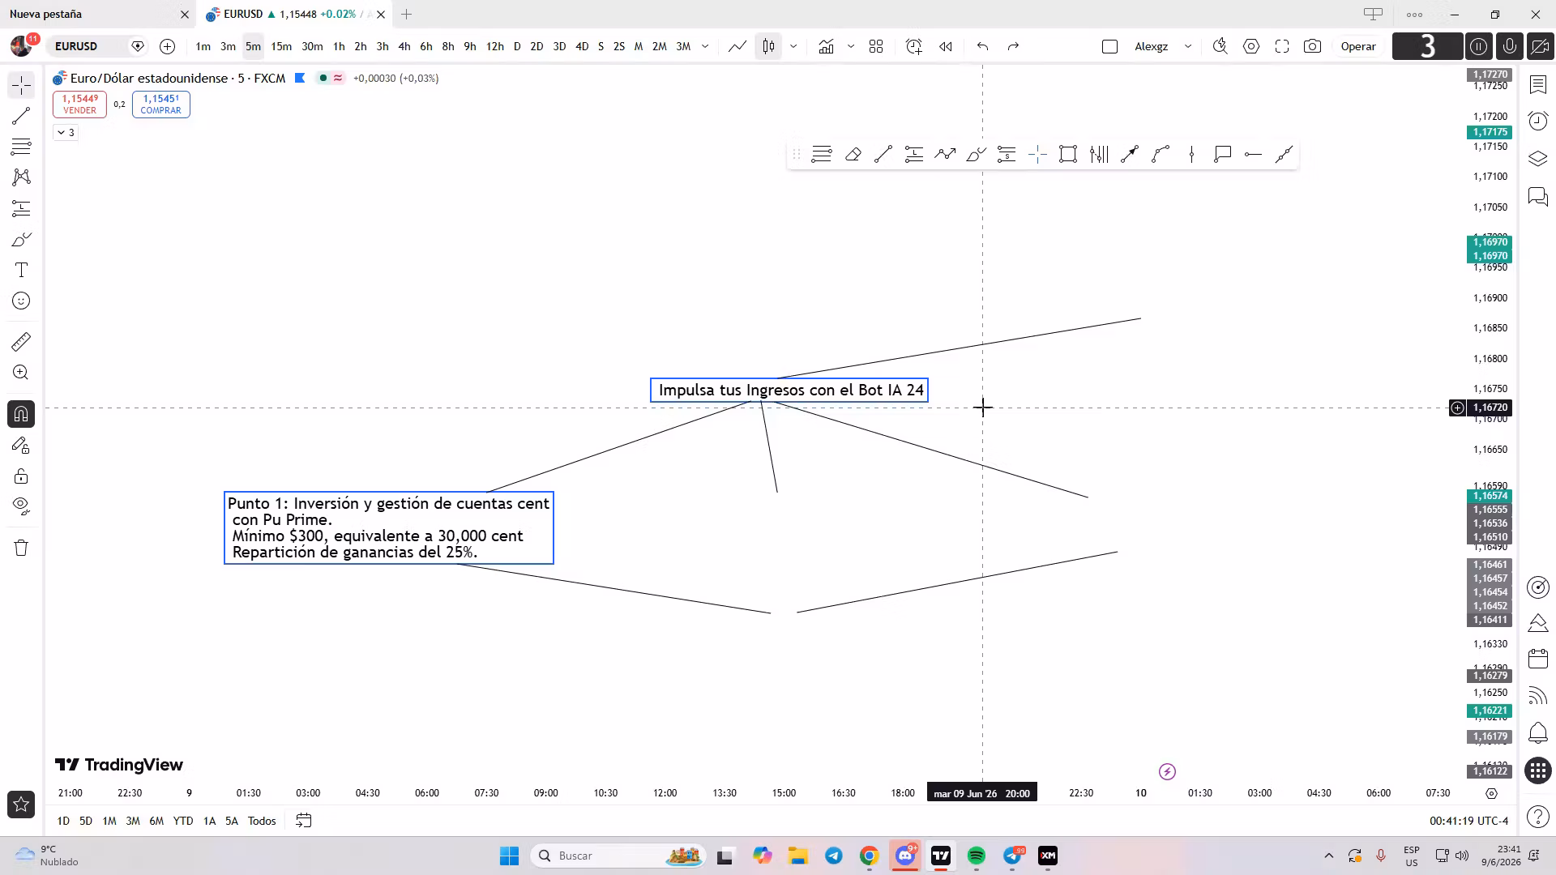Select the Text tool in left toolbar
The width and height of the screenshot is (1556, 875).
pyautogui.click(x=21, y=270)
